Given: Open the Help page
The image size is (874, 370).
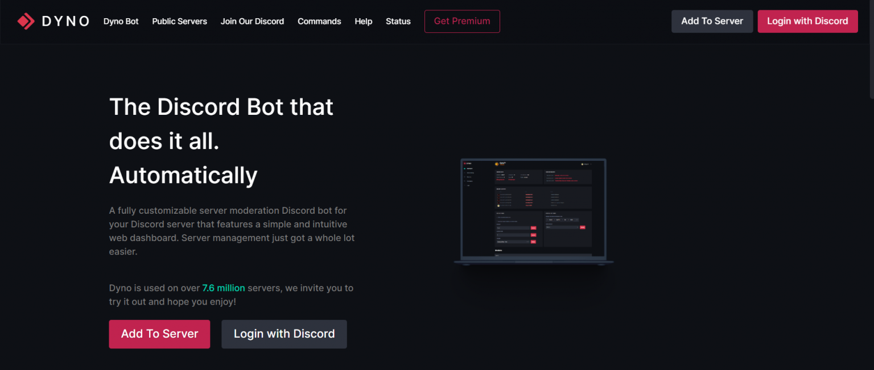Looking at the screenshot, I should coord(363,21).
